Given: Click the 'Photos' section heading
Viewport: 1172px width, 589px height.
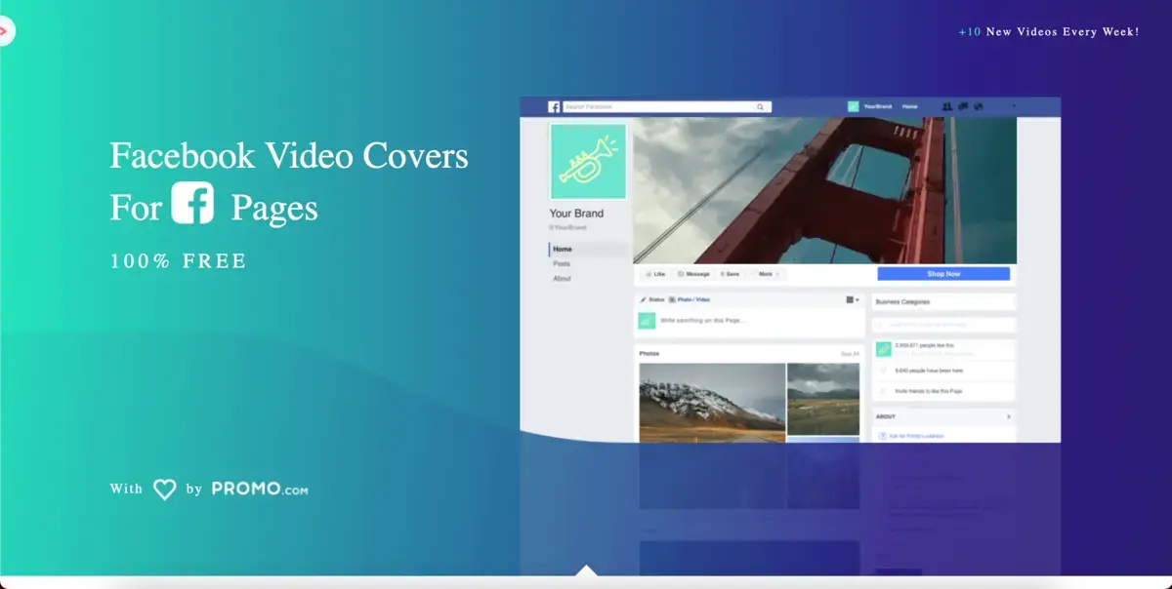Looking at the screenshot, I should (x=649, y=354).
